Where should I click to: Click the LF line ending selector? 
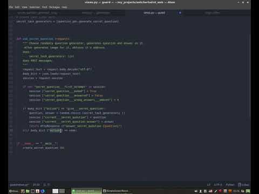pos(209,185)
